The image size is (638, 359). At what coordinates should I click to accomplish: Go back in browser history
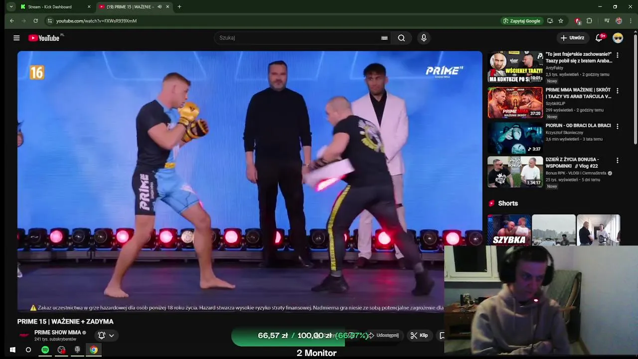click(x=12, y=21)
